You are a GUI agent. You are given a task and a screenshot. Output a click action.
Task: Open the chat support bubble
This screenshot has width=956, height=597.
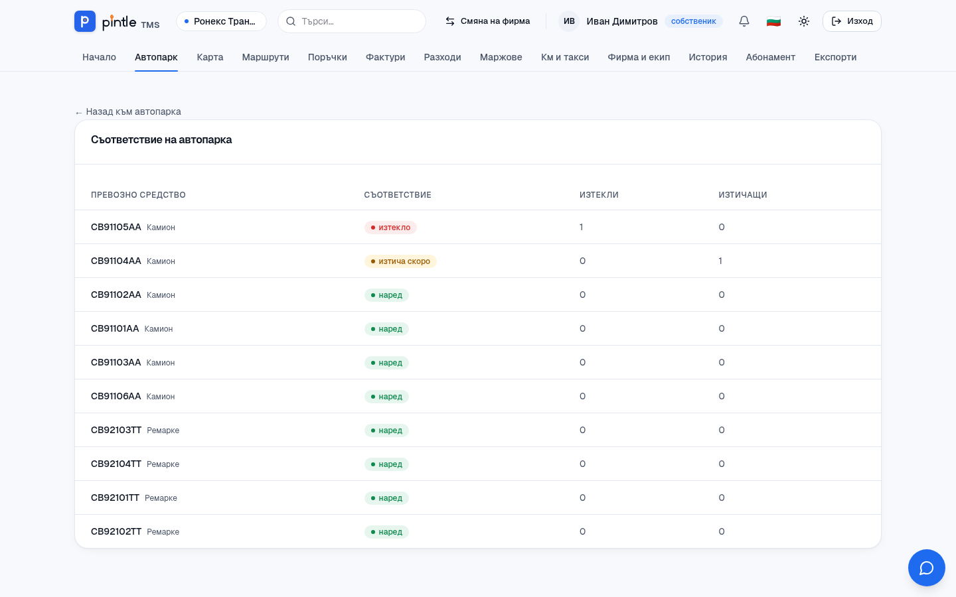click(x=927, y=568)
